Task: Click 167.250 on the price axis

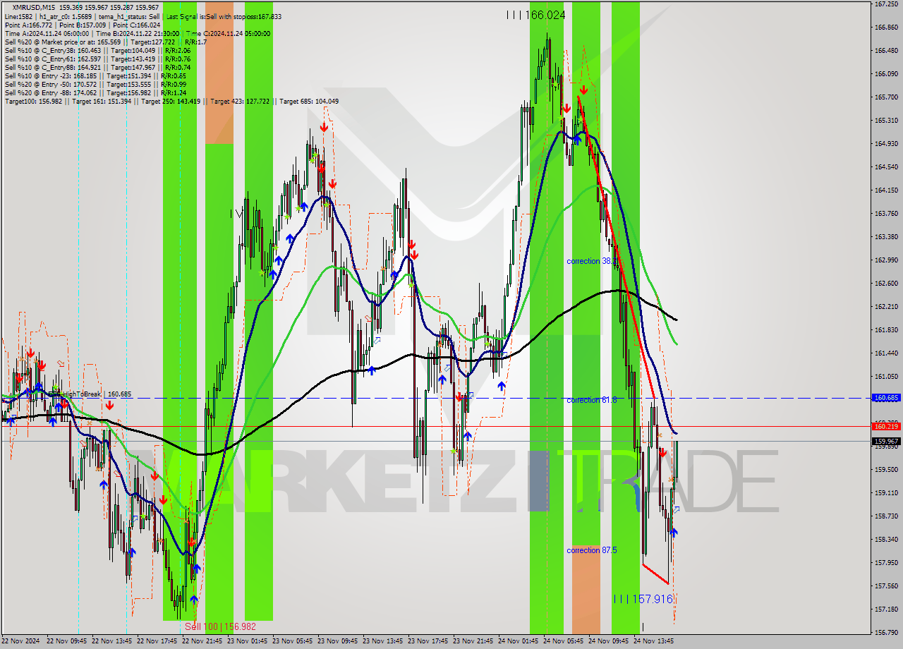Action: click(x=886, y=4)
